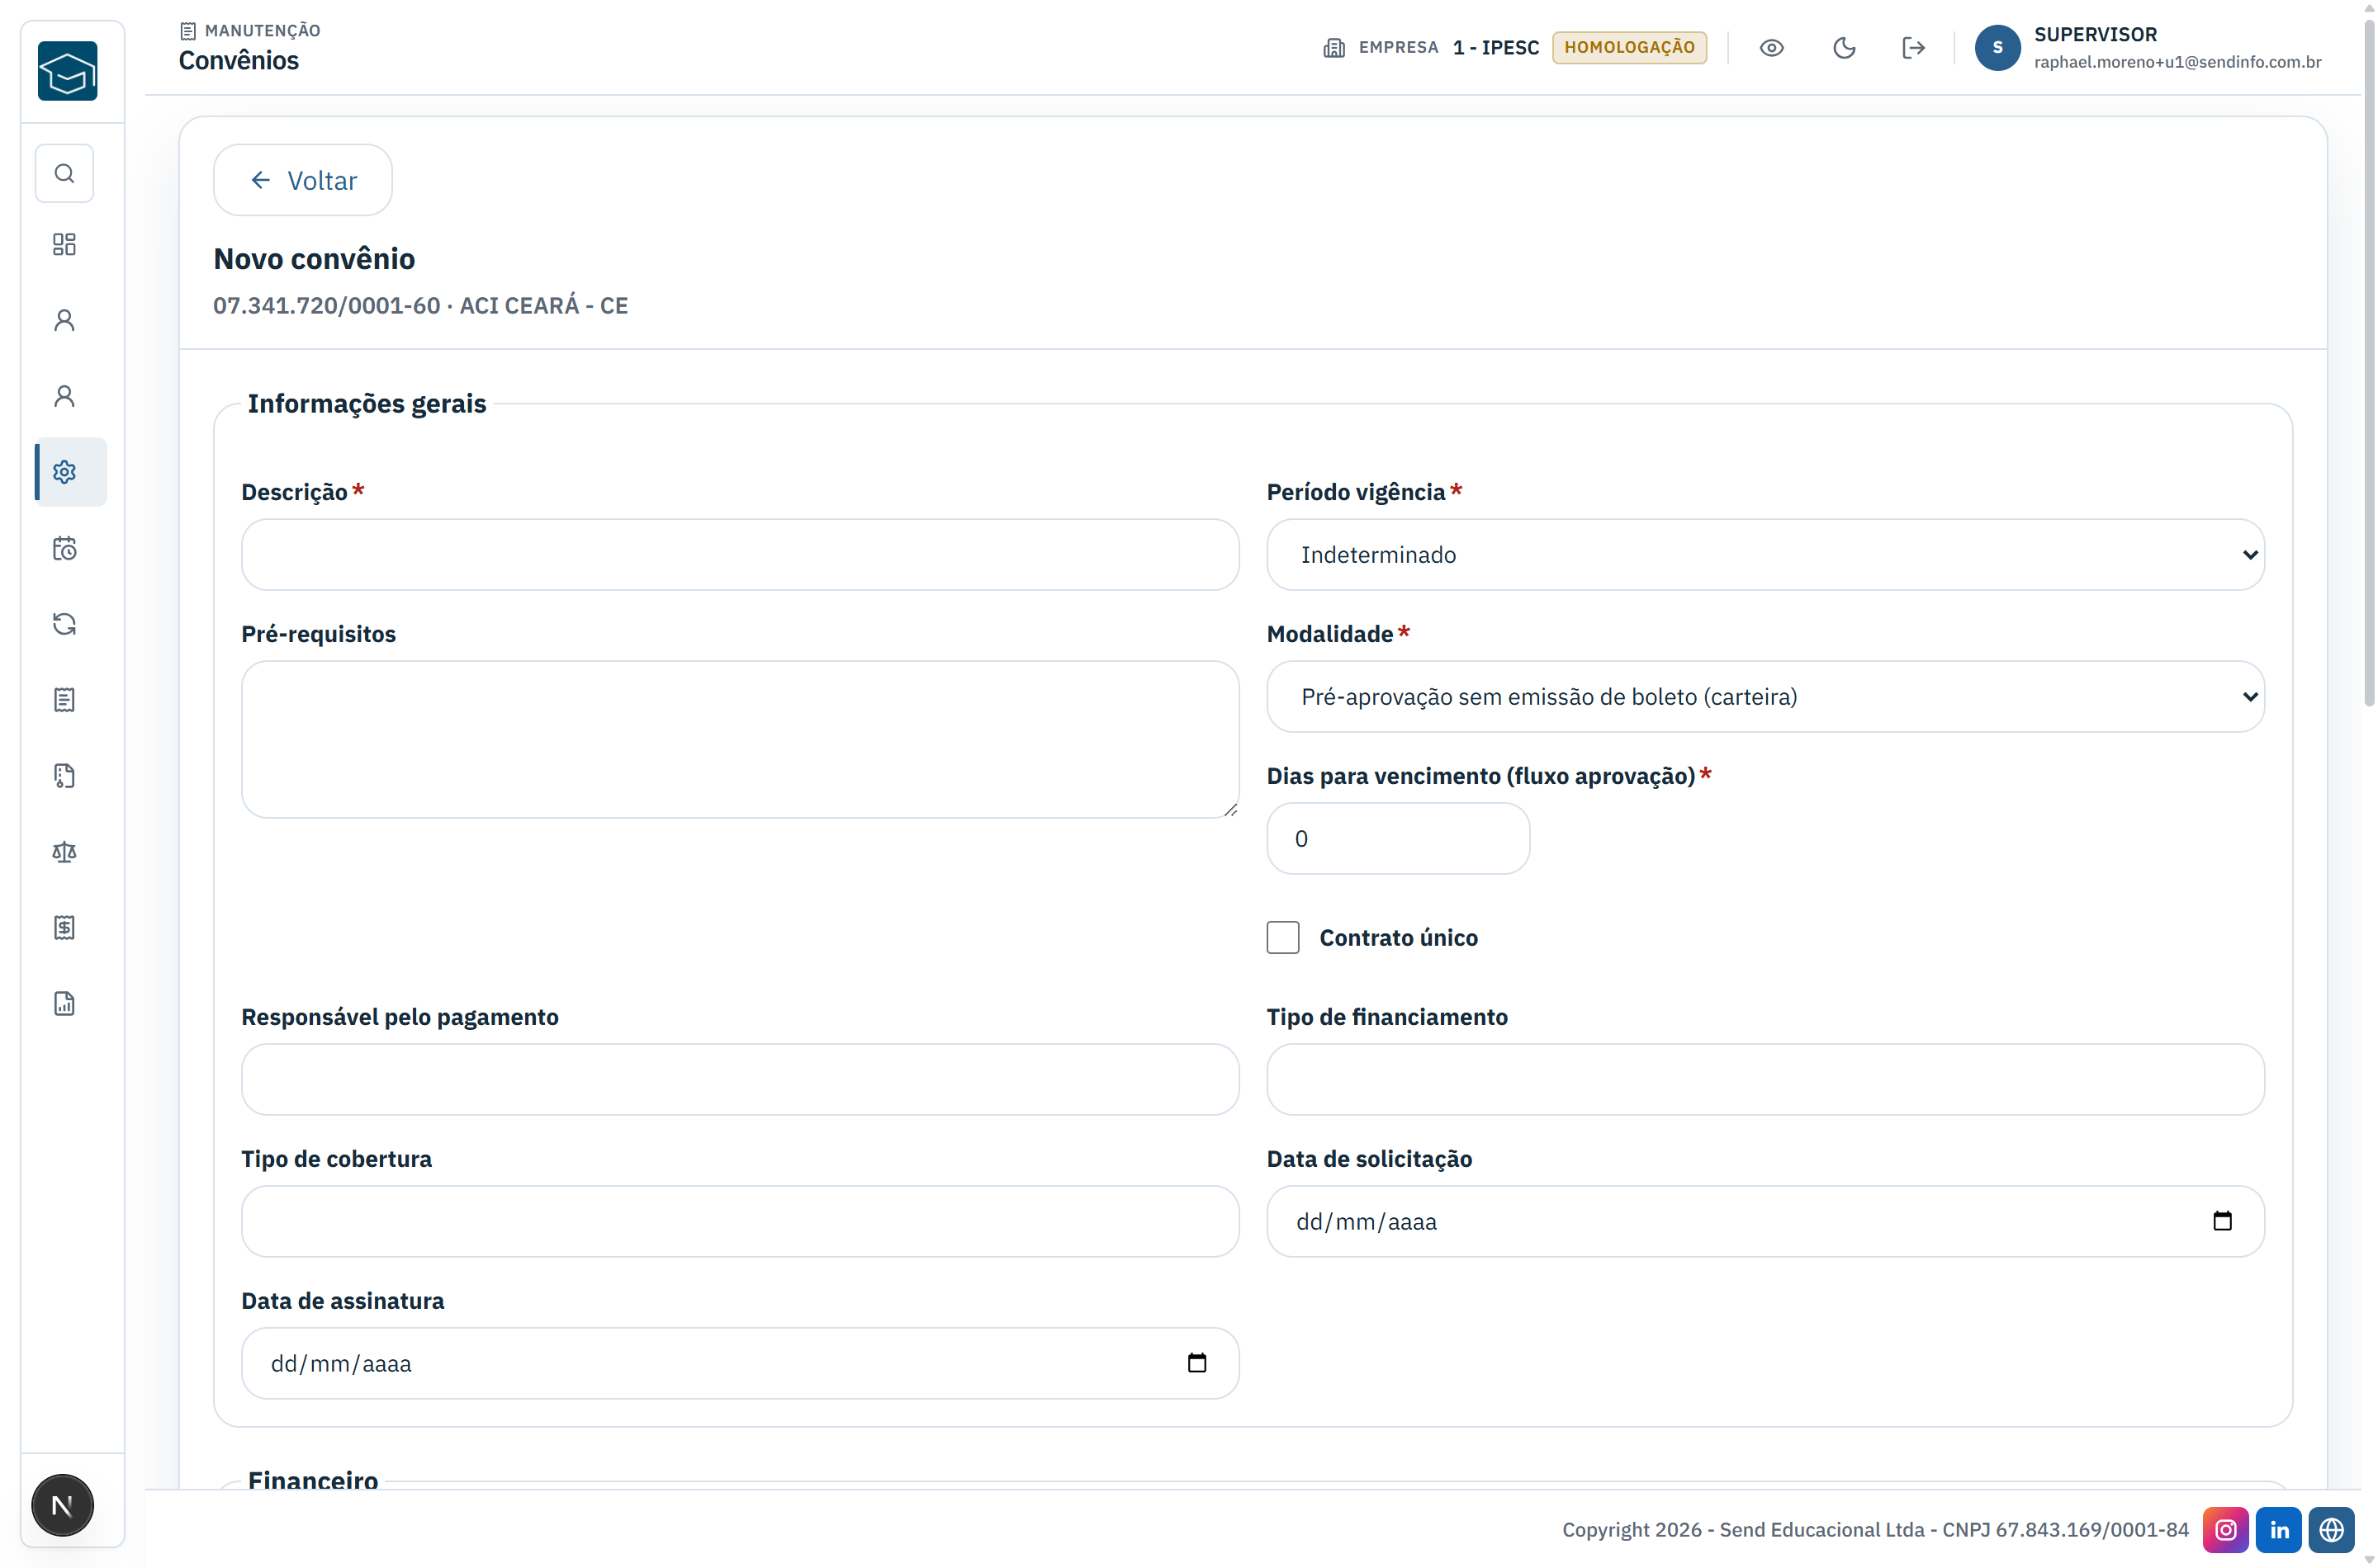Toggle dark mode with the moon icon
This screenshot has width=2378, height=1568.
1844,48
